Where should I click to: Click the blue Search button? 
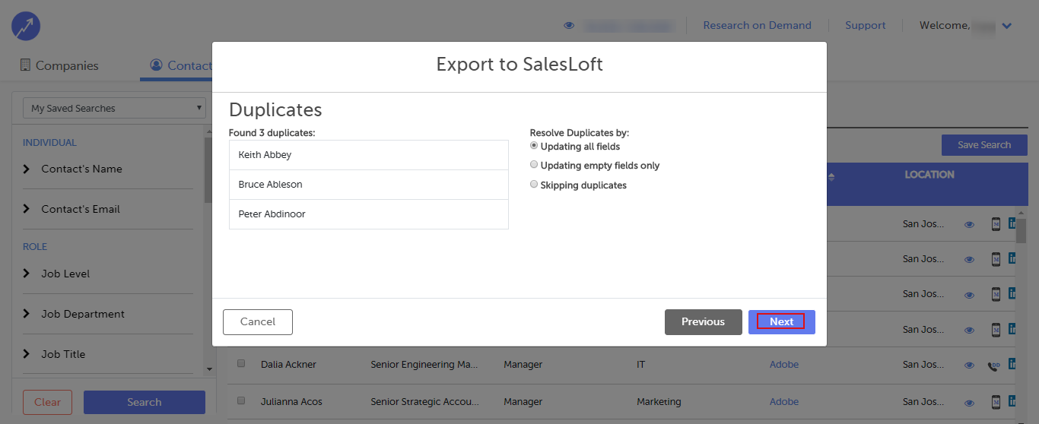[145, 402]
